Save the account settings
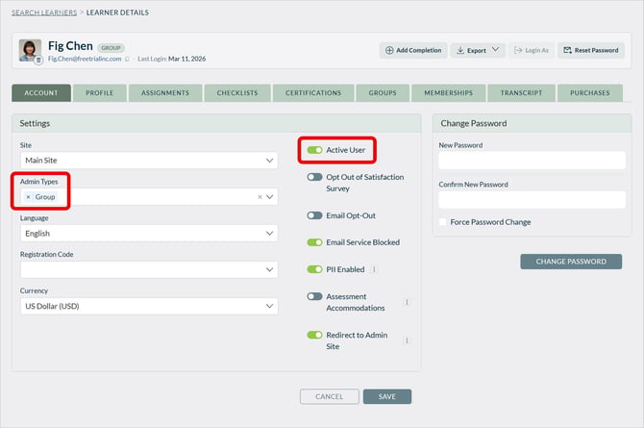 tap(387, 397)
